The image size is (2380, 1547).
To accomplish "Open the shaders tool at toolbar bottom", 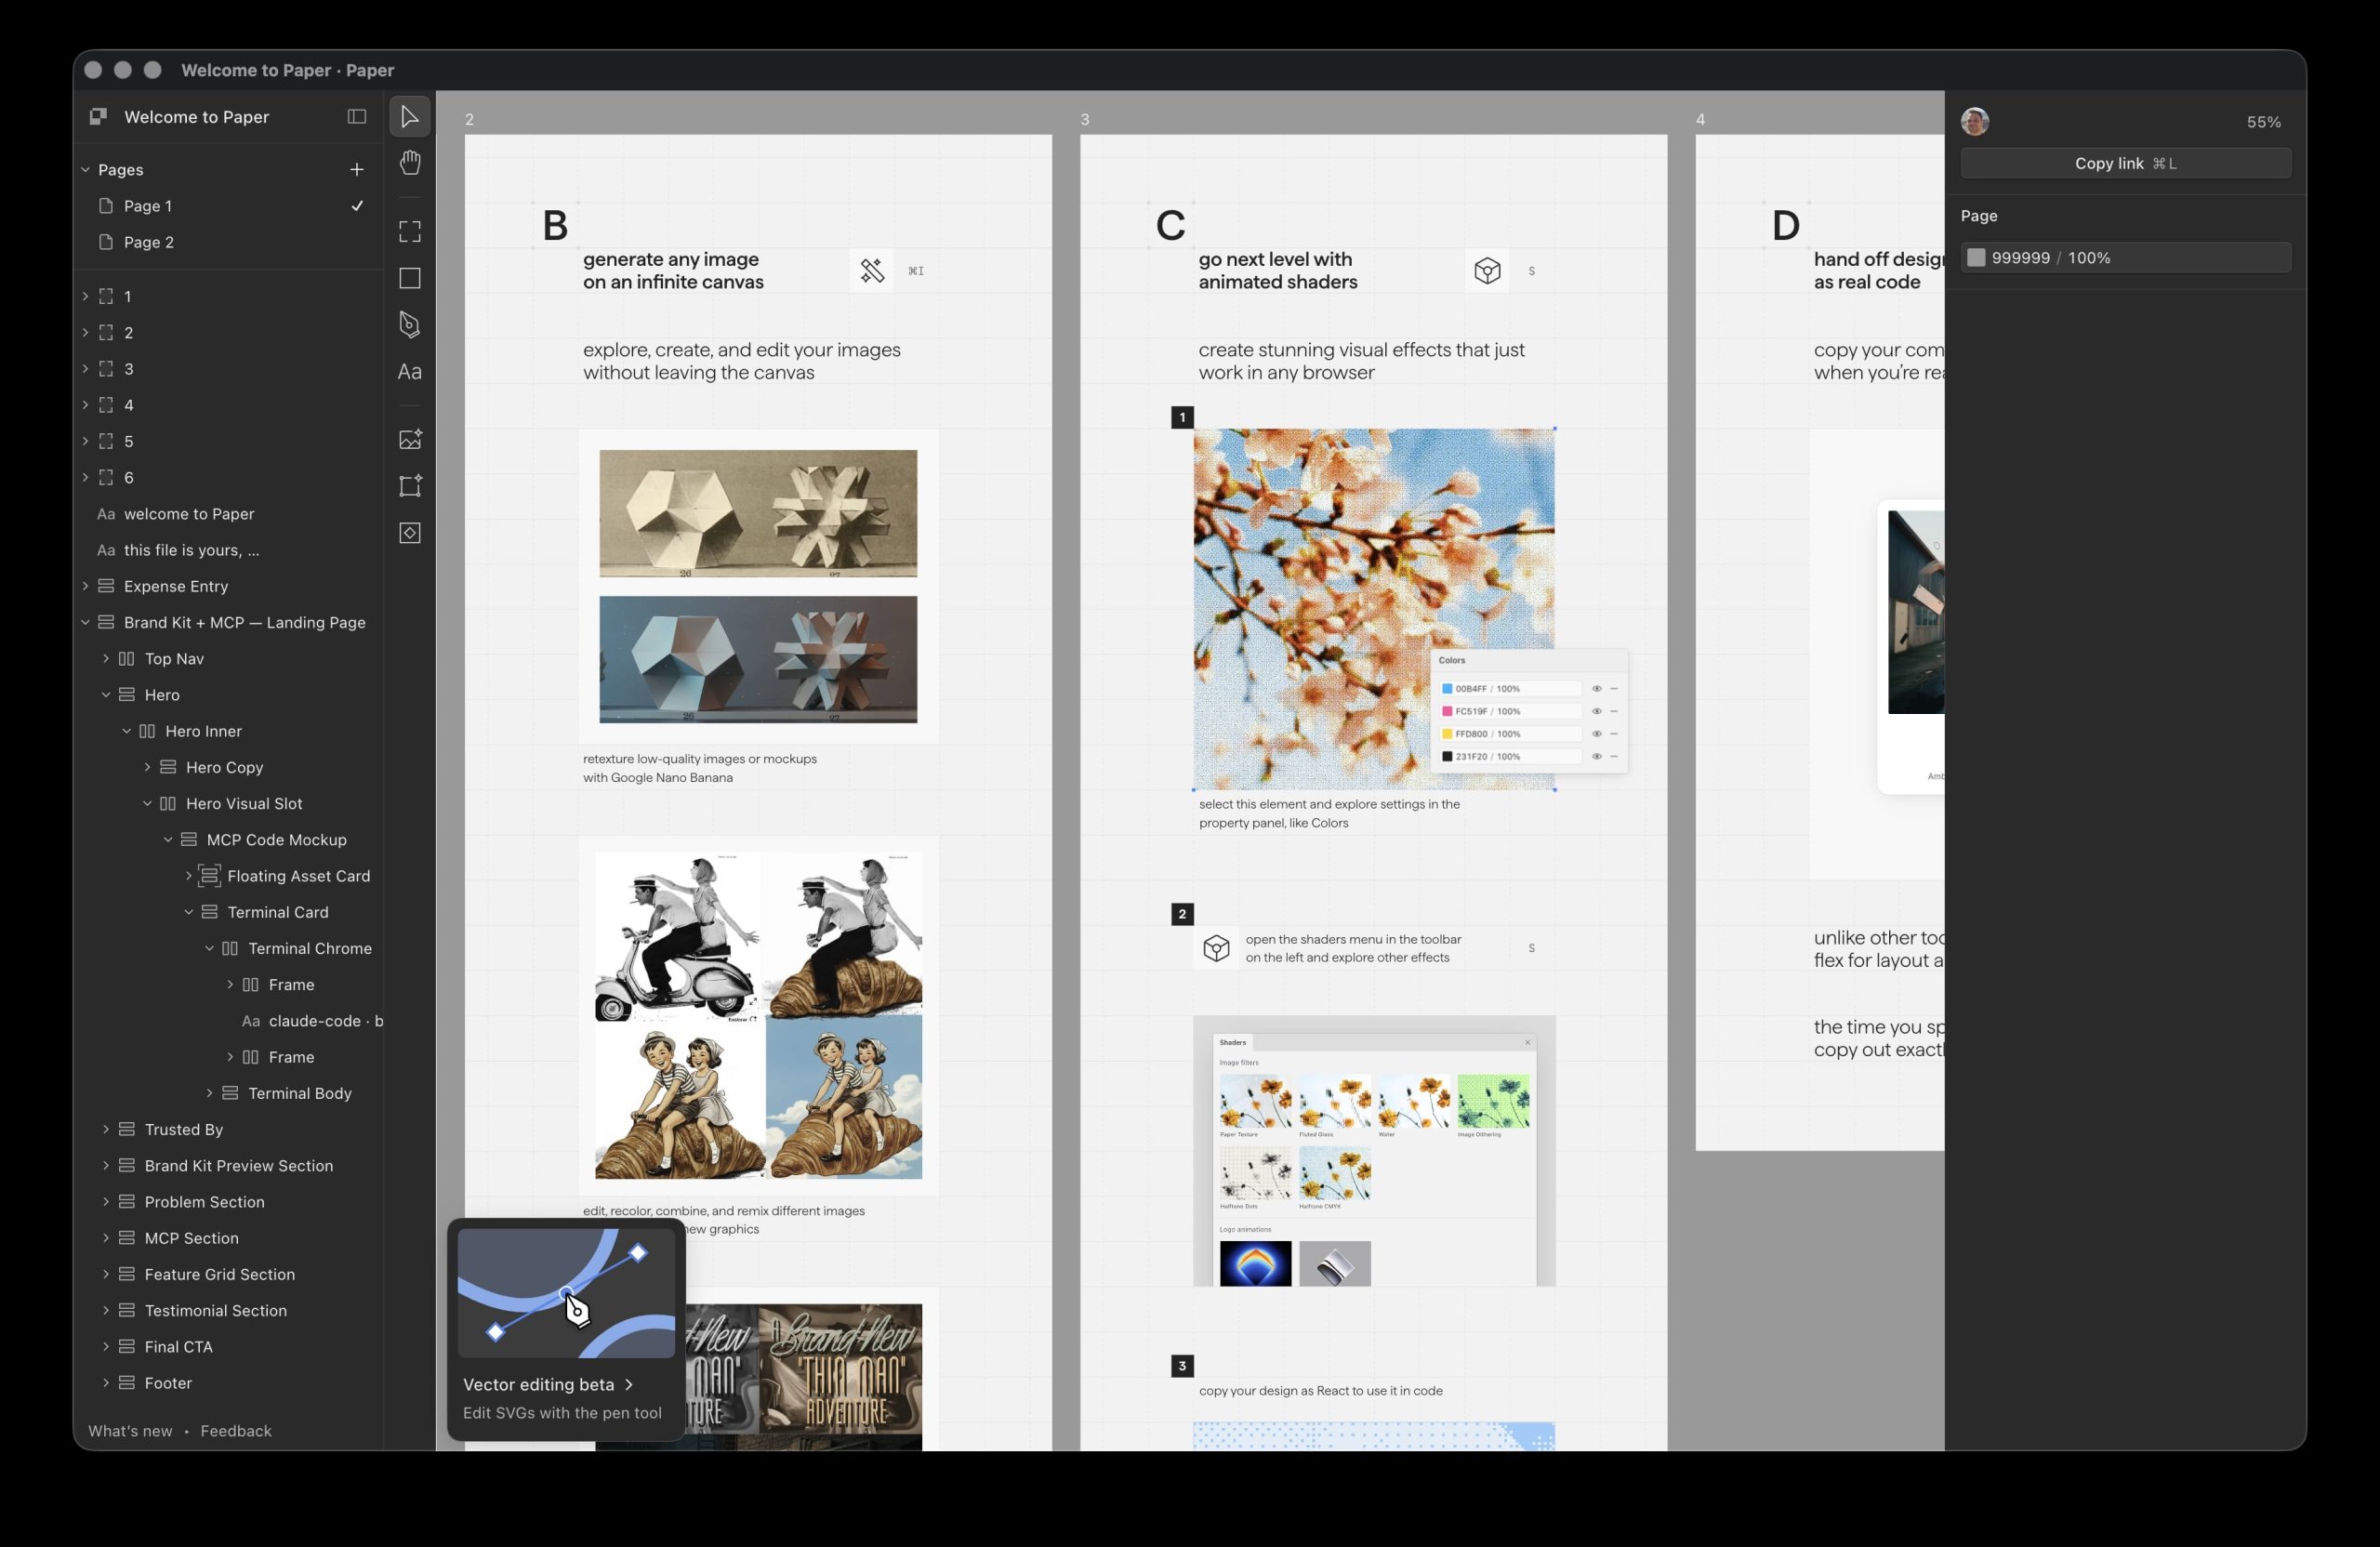I will point(410,533).
